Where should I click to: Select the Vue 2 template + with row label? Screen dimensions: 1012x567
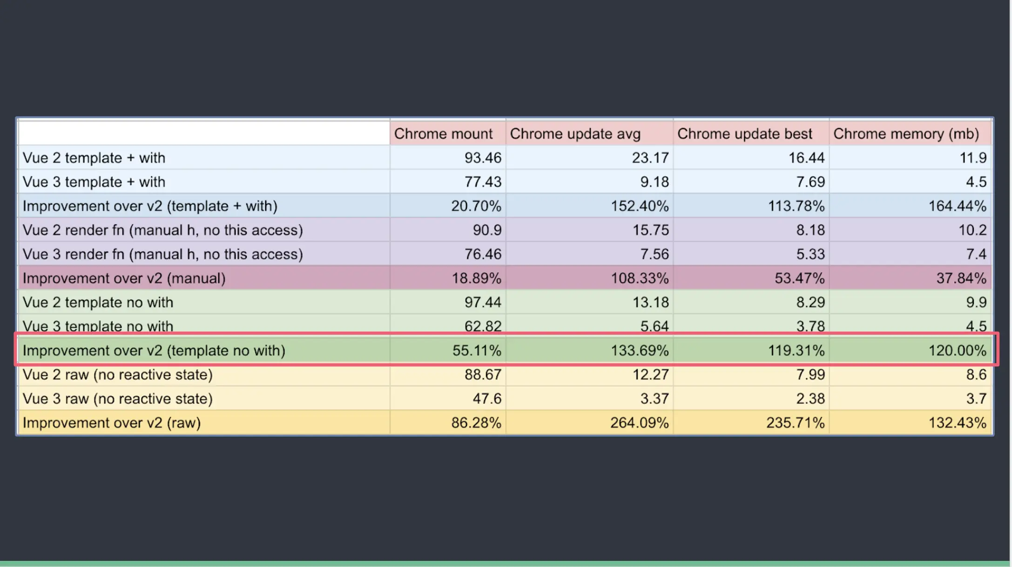point(94,158)
